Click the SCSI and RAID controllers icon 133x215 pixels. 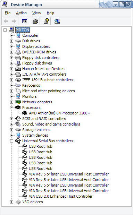point(18,119)
